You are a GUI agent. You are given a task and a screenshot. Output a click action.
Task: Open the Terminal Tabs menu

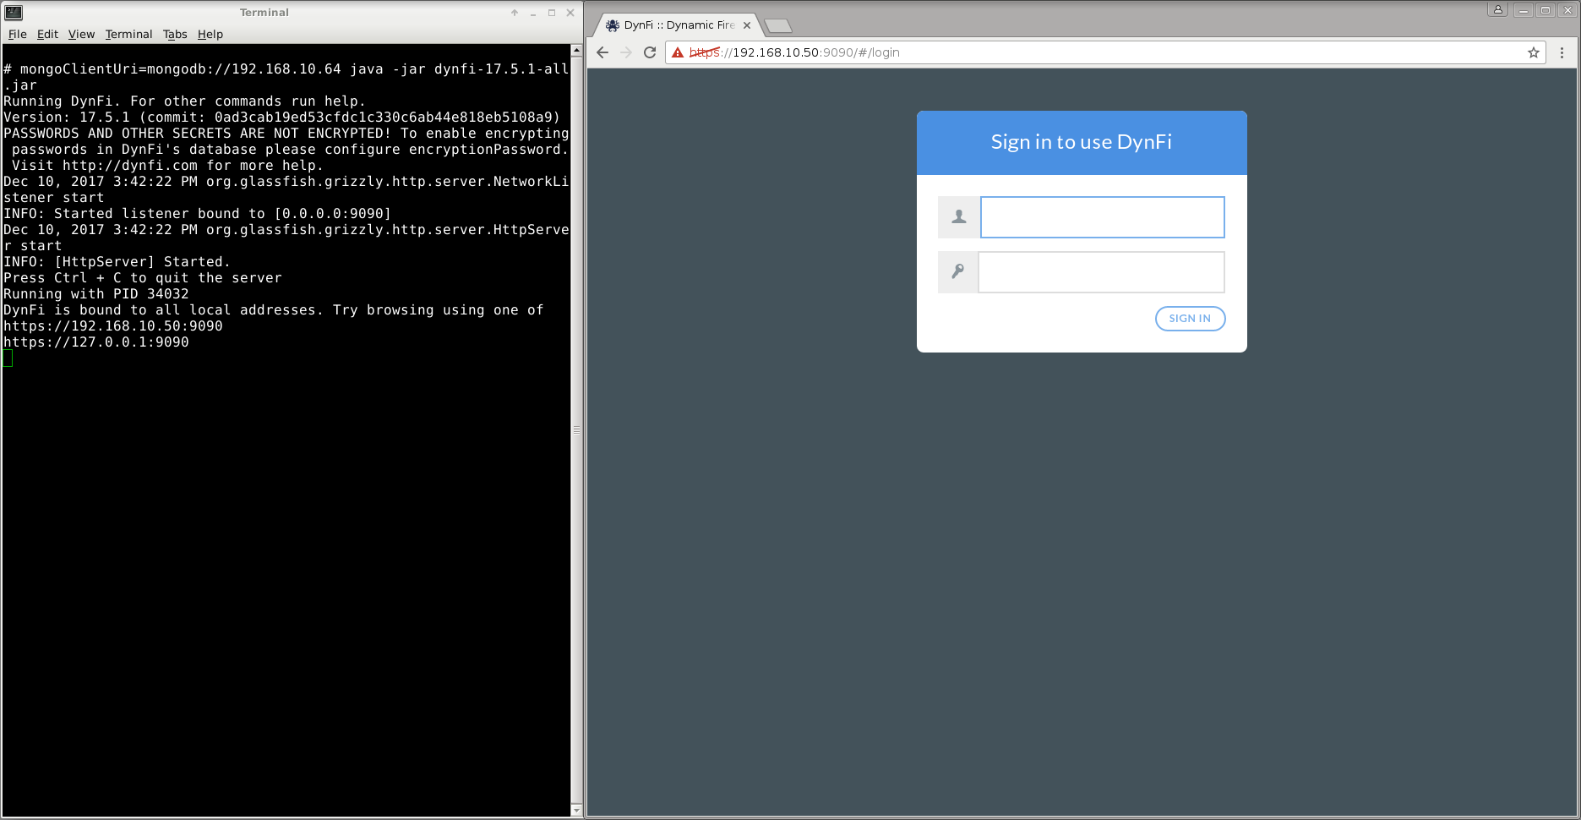175,34
